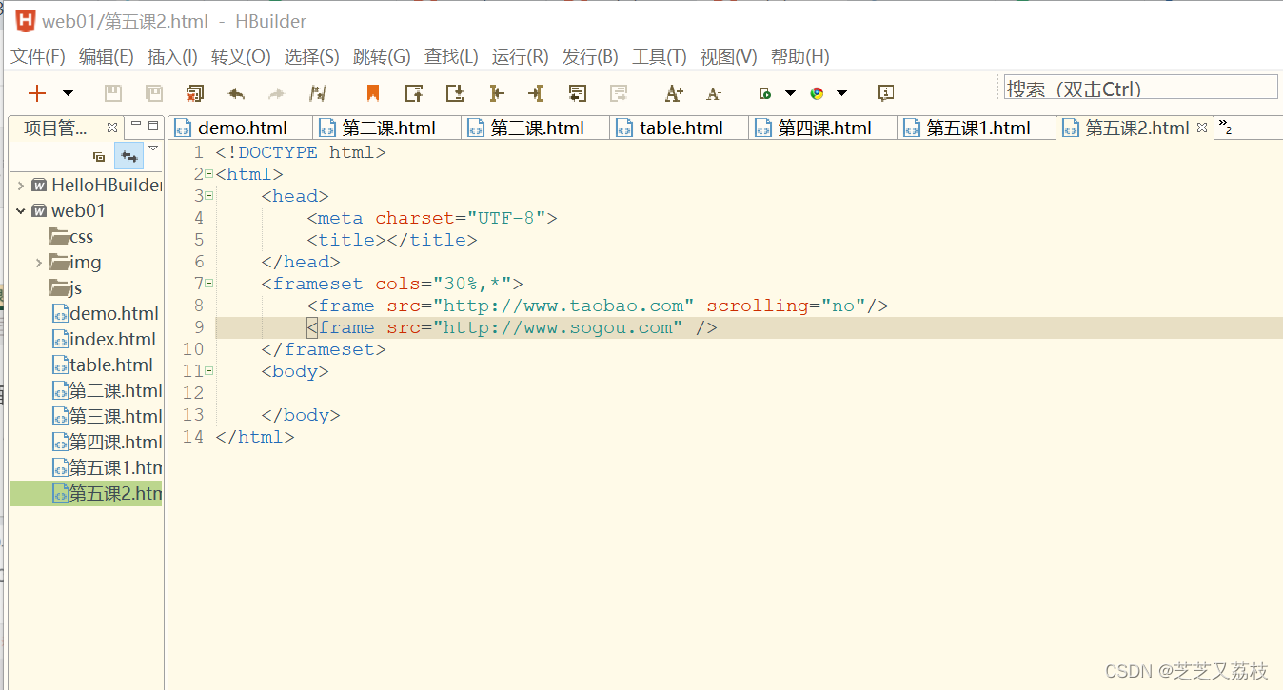Collapse the frameset fold on line 7
The height and width of the screenshot is (690, 1283).
click(208, 284)
